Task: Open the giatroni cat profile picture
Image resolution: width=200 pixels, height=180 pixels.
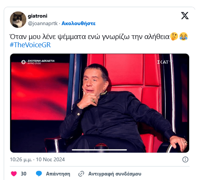Action: (18, 19)
